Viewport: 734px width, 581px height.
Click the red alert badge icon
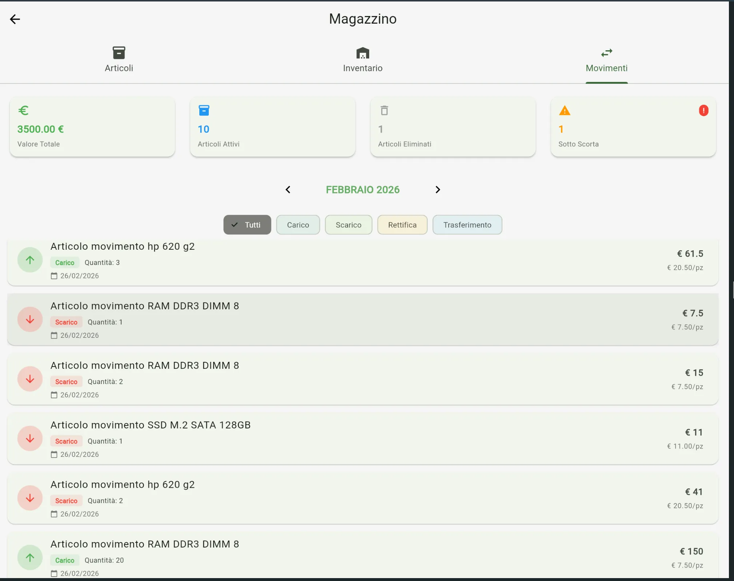pyautogui.click(x=703, y=110)
